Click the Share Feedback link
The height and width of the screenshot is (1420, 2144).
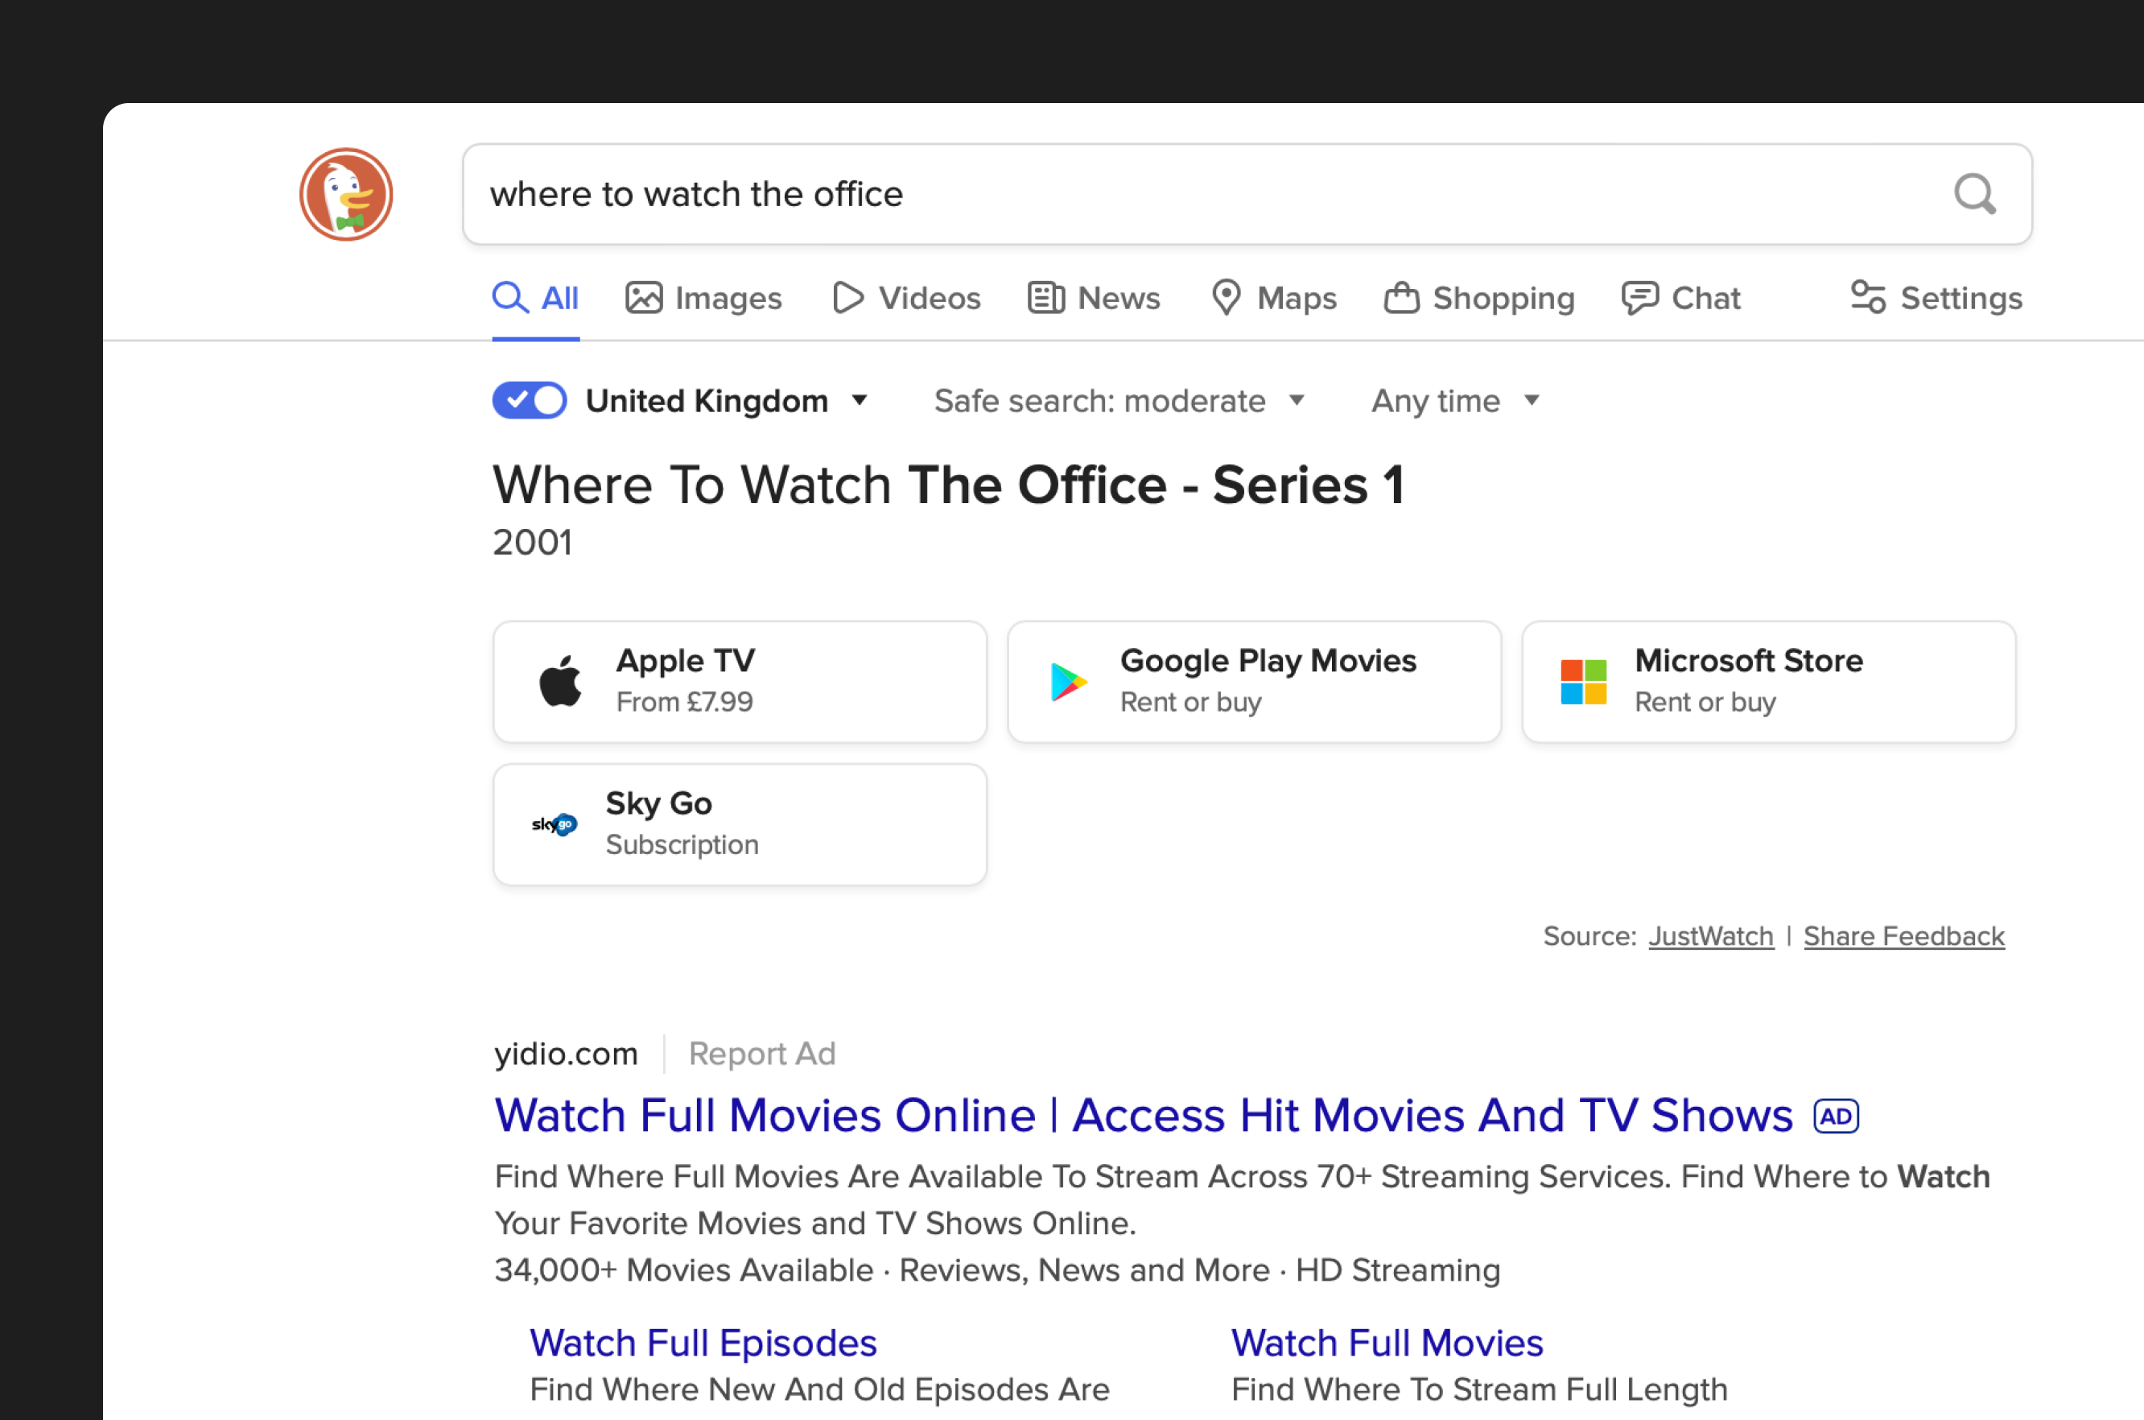click(x=1904, y=935)
